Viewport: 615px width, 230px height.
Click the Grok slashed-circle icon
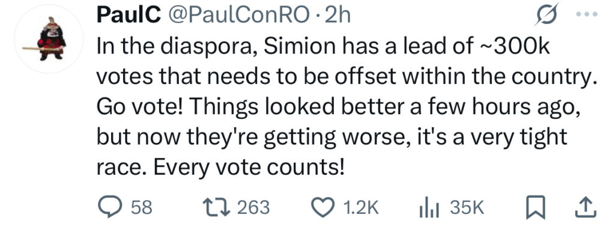547,16
